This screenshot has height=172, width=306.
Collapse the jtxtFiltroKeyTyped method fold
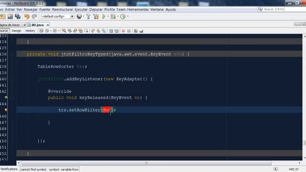(12, 54)
